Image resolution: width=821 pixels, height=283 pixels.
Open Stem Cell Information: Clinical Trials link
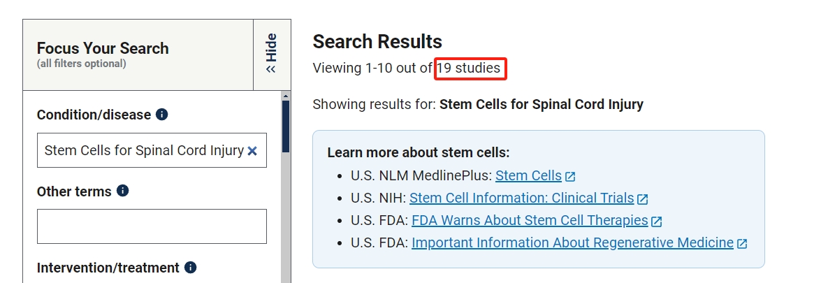tap(521, 198)
